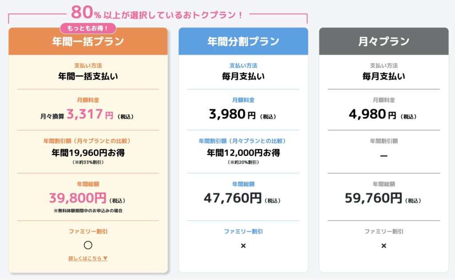This screenshot has width=455, height=280.
Task: Click the × mark in the 月々プラン column
Action: pyautogui.click(x=384, y=245)
